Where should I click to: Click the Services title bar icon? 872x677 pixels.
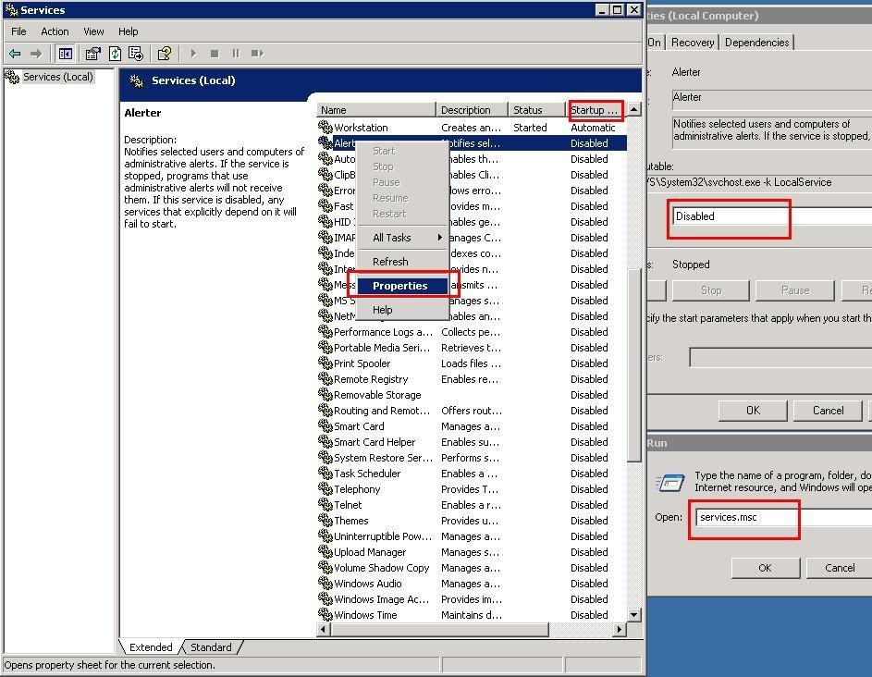click(11, 9)
